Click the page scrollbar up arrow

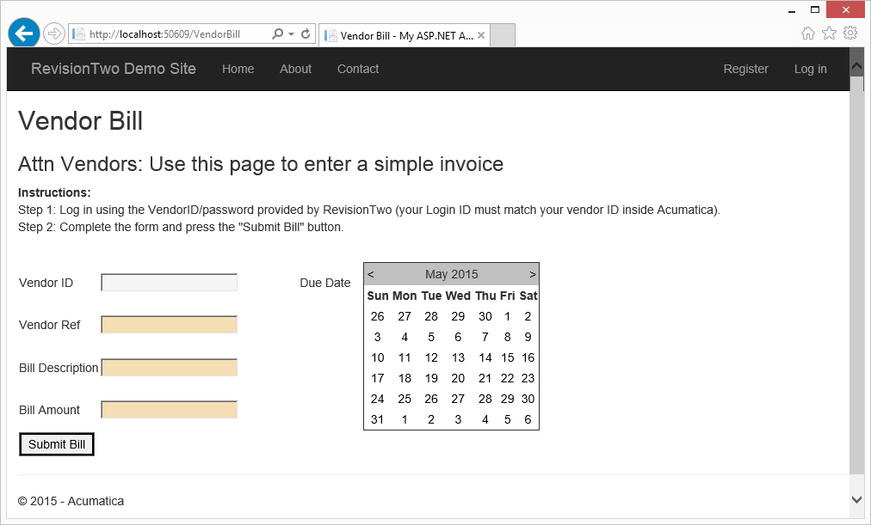pyautogui.click(x=856, y=65)
